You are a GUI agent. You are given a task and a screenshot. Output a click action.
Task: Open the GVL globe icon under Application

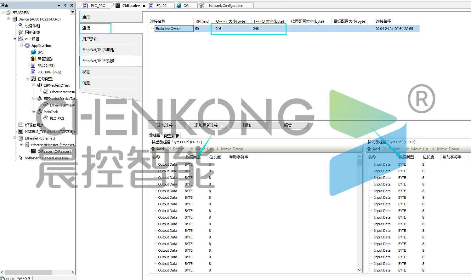33,52
